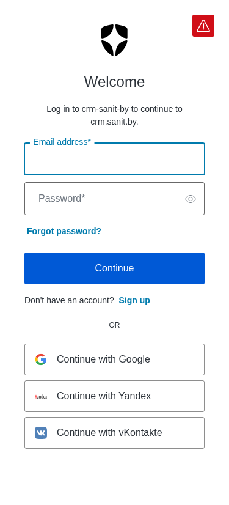This screenshot has height=505, width=229.
Task: Focus the Email address input field
Action: pos(115,159)
